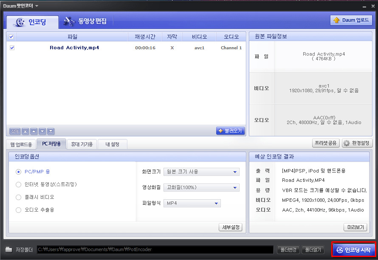
Task: Click the 세부설정 detailed settings button
Action: (231, 227)
